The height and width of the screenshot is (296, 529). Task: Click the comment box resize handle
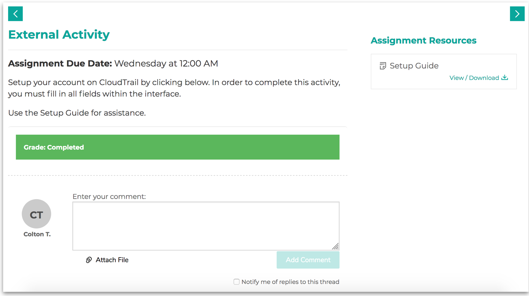coord(335,246)
